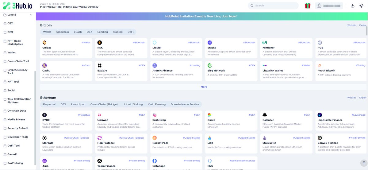Filter Bitcoin by Wallet tab

pyautogui.click(x=47, y=32)
